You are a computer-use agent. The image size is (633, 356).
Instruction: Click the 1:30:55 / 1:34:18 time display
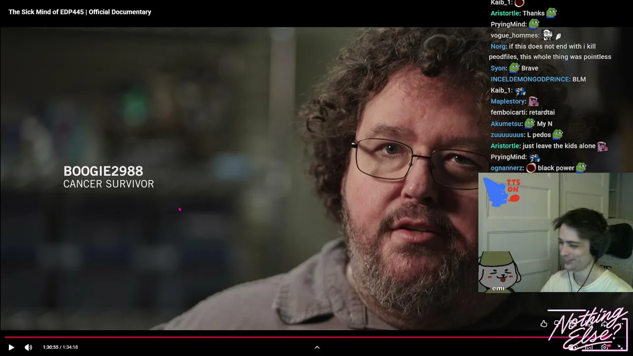[x=60, y=347]
